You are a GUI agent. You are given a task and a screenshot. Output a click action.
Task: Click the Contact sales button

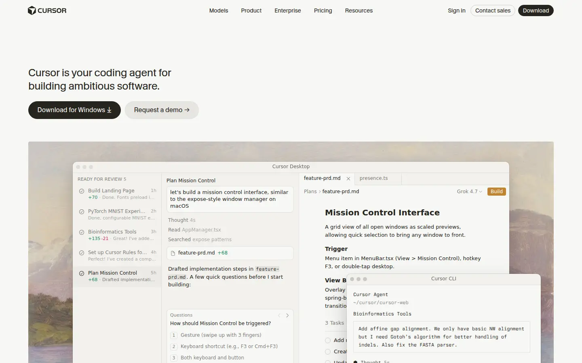(x=493, y=10)
